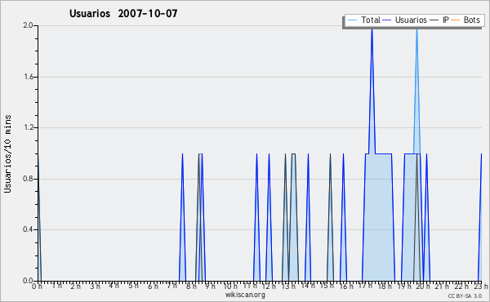Click the Usuarios legend entry
The height and width of the screenshot is (302, 490).
(405, 20)
